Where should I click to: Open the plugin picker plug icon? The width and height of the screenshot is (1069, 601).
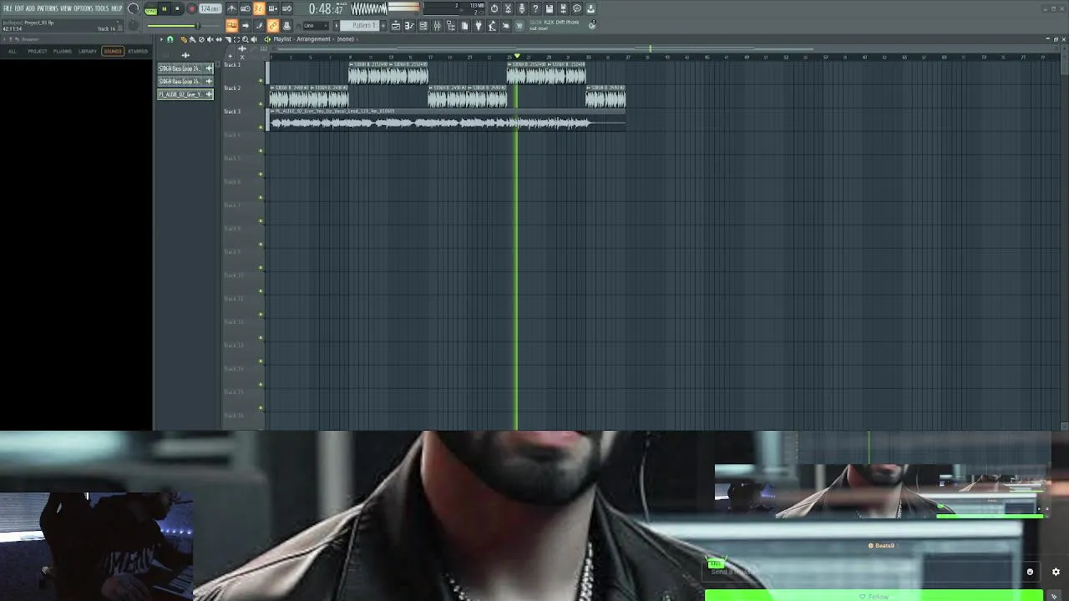479,26
